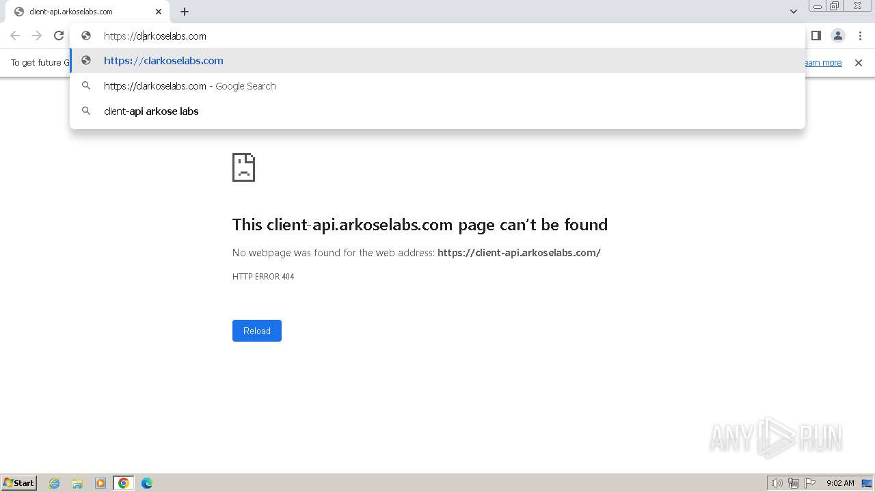Open media player taskbar icon

(x=100, y=483)
